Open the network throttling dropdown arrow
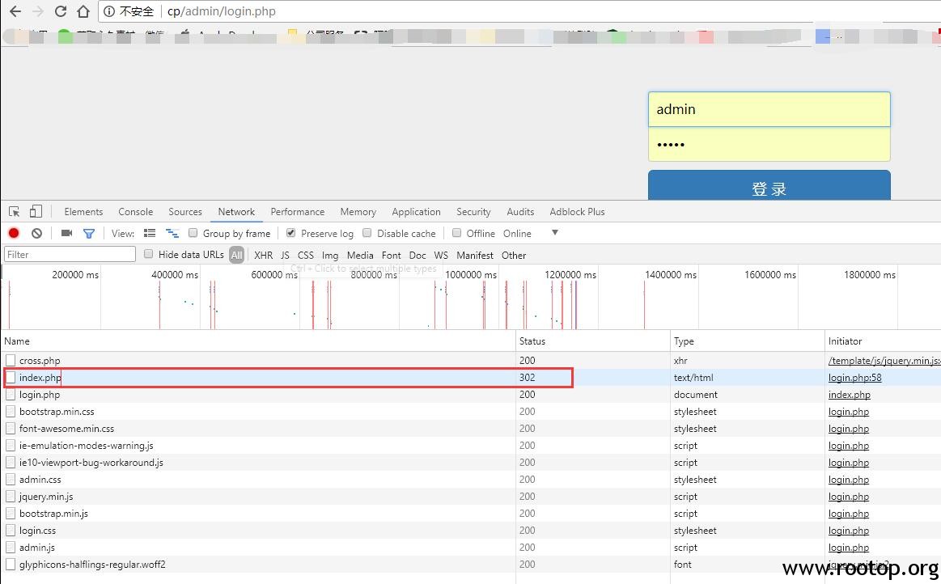The height and width of the screenshot is (584, 941). point(555,233)
